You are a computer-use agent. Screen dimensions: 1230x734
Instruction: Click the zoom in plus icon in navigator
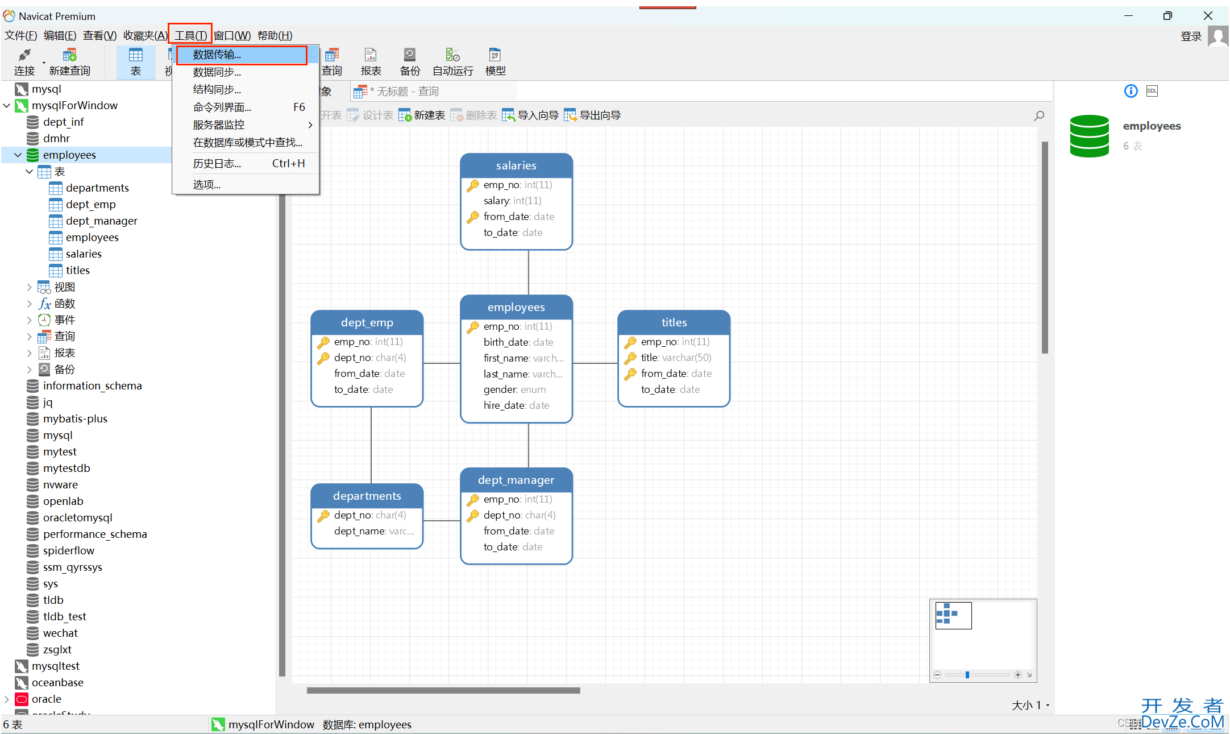tap(1018, 675)
